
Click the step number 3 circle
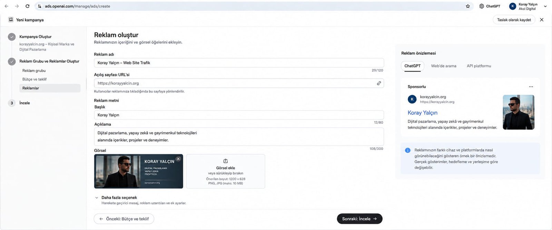12,103
